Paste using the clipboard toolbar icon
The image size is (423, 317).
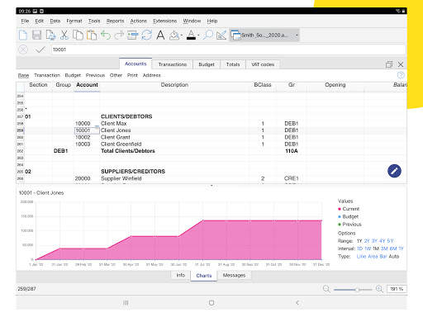click(x=92, y=35)
